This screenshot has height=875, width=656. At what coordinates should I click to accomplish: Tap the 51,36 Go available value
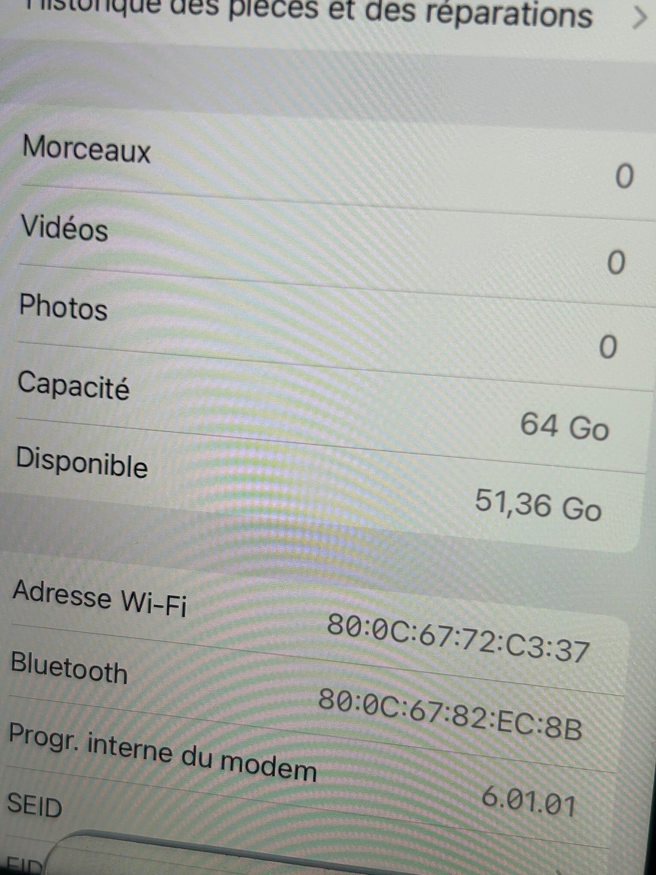tap(538, 505)
